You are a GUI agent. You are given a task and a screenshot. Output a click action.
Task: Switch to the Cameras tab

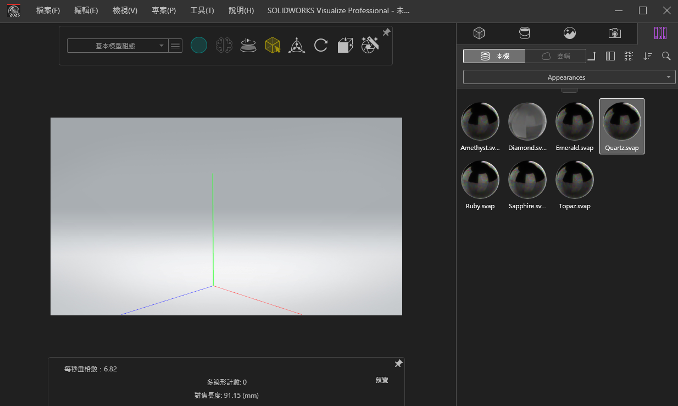[615, 33]
